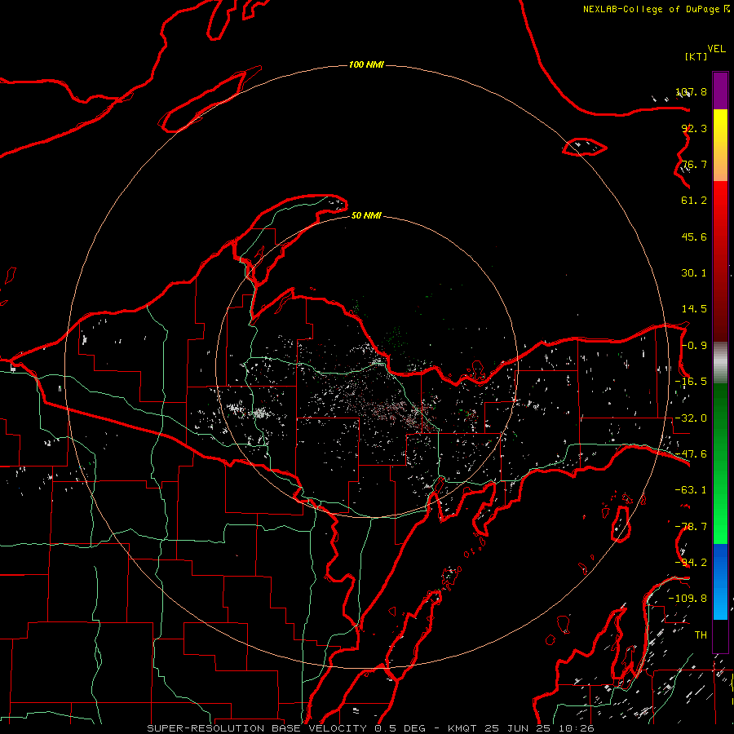734x734 pixels.
Task: Select the 107.8 legend value
Action: coord(692,91)
